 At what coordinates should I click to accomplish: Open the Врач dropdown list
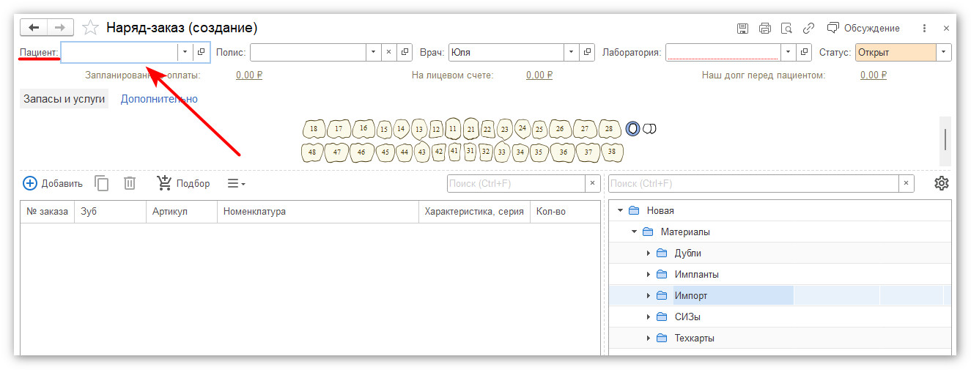click(x=571, y=52)
